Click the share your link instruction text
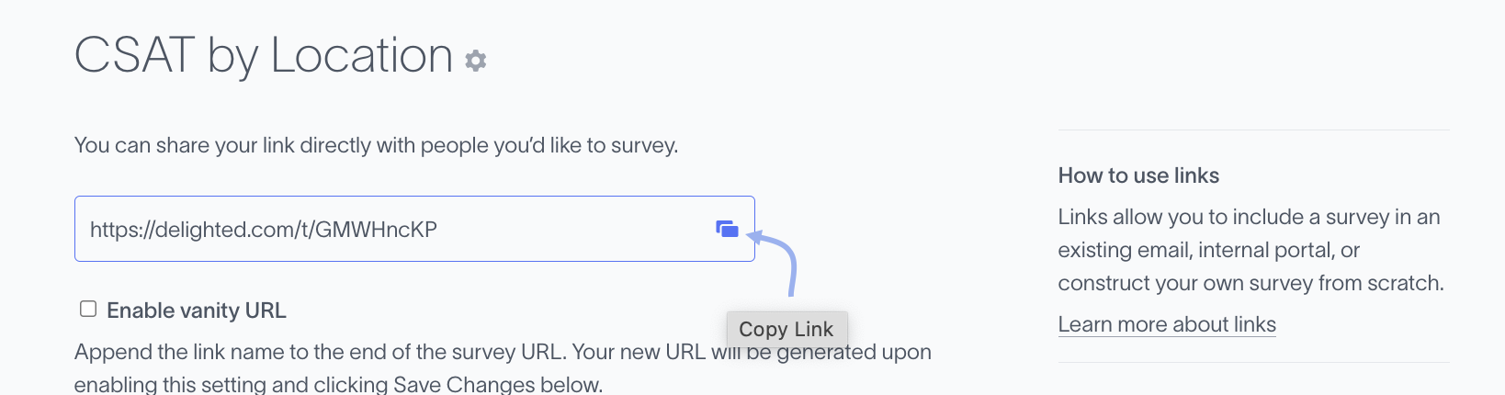 tap(376, 145)
